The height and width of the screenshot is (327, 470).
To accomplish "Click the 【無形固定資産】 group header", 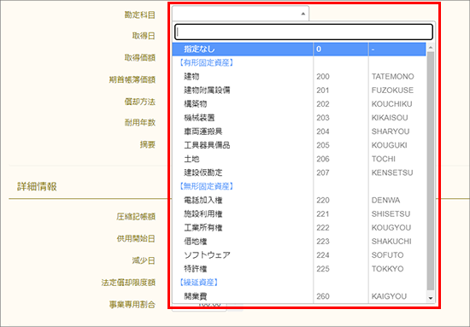I will [206, 186].
